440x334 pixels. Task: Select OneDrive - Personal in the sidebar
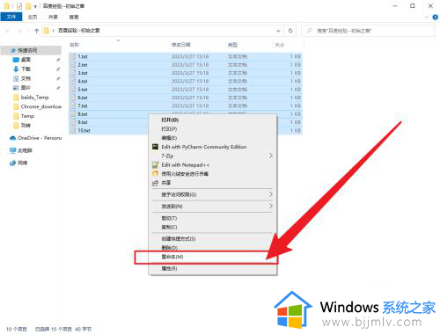pyautogui.click(x=40, y=138)
